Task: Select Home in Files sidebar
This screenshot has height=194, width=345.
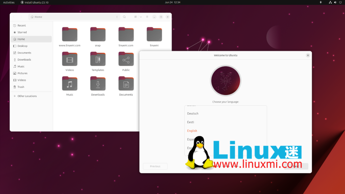Action: (x=31, y=39)
